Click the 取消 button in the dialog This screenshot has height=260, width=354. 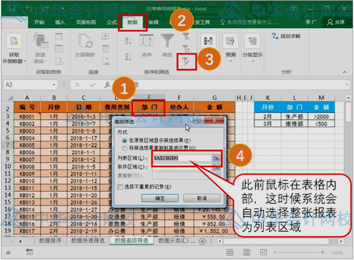pos(201,198)
